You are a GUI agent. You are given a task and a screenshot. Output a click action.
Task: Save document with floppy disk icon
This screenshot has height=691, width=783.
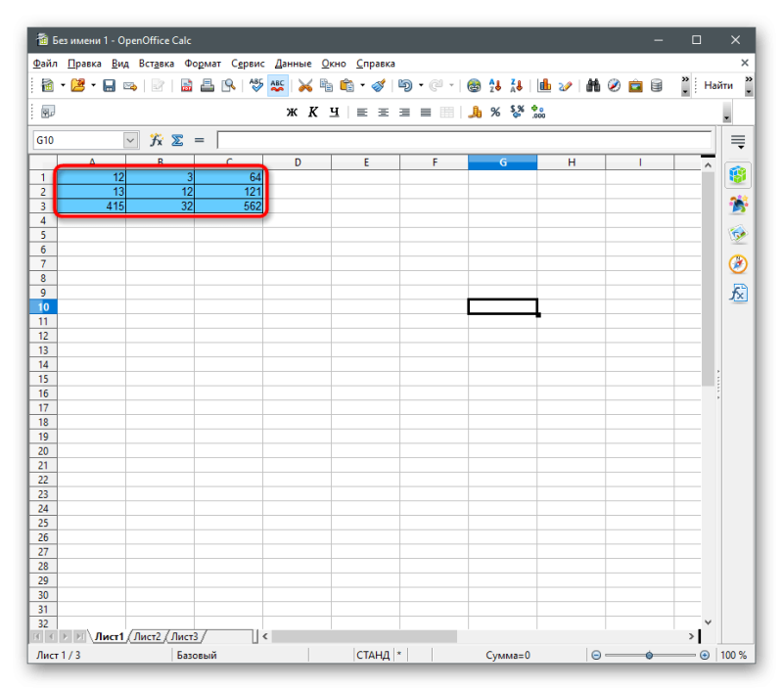click(x=109, y=86)
